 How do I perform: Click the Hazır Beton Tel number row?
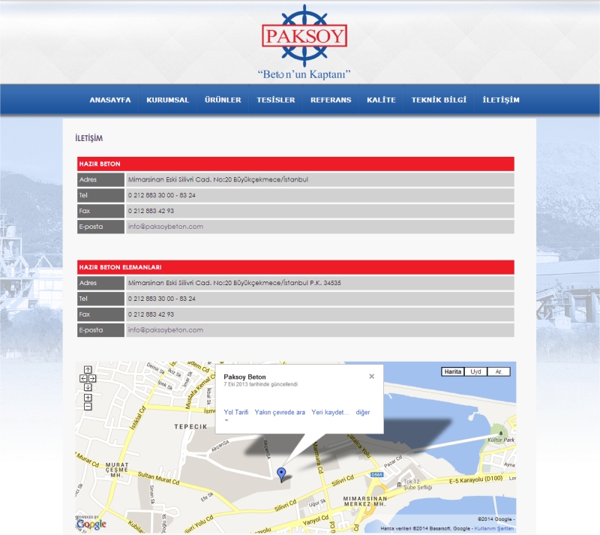[x=295, y=195]
